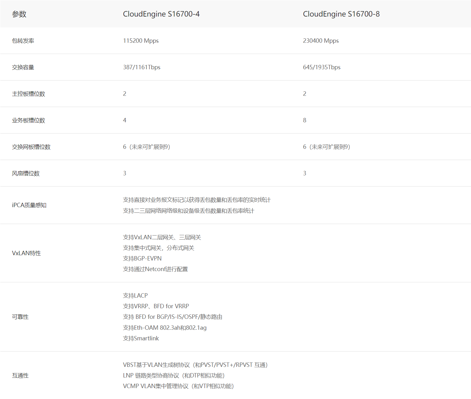Click the CloudEngine S16700-8 column header

click(341, 14)
